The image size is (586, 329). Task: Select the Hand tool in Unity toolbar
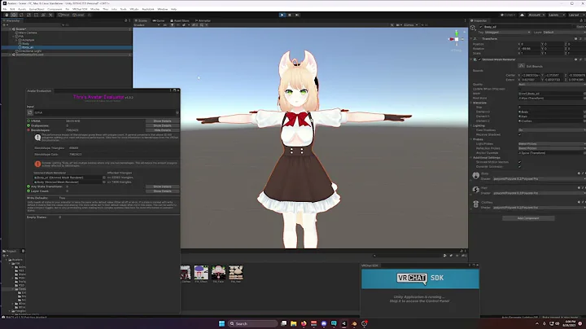point(7,15)
